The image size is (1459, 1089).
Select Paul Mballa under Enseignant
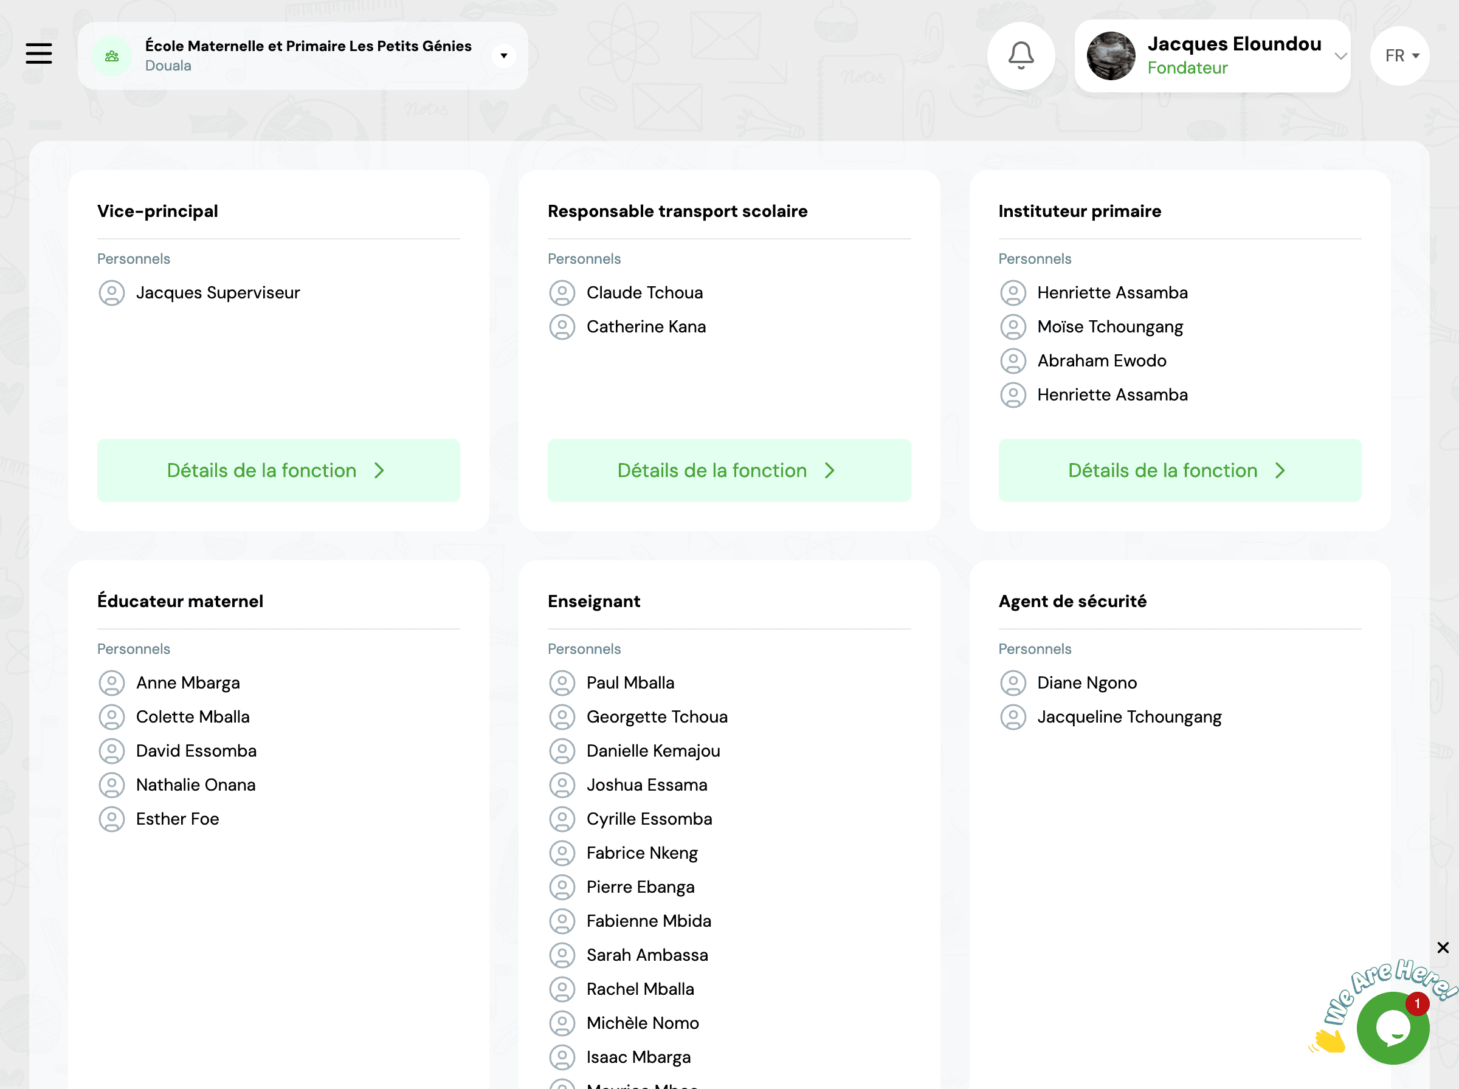tap(630, 683)
